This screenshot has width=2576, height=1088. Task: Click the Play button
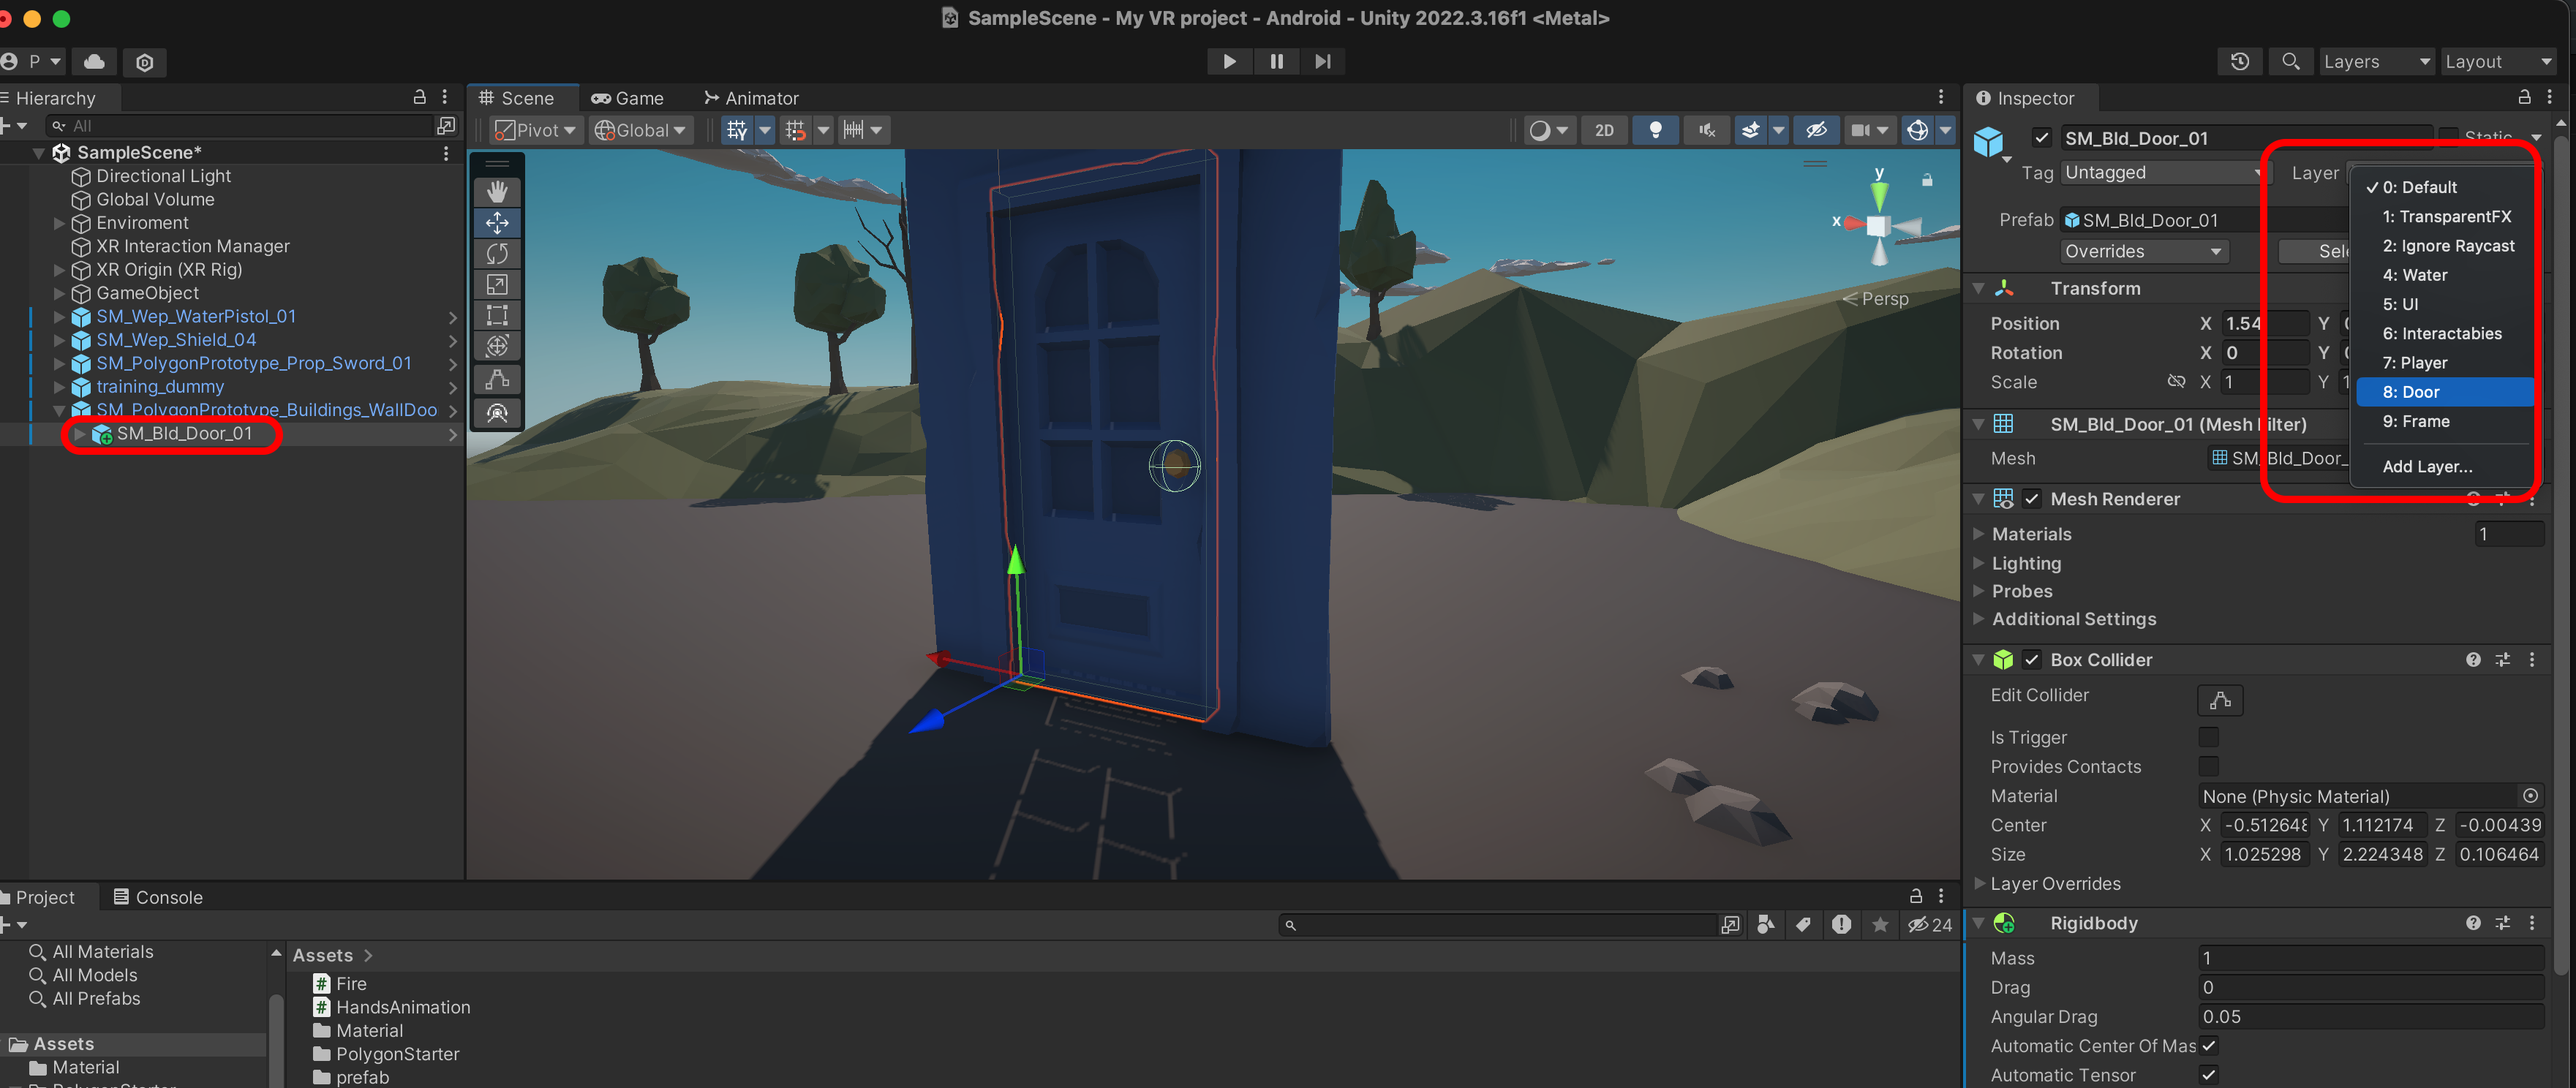tap(1229, 61)
